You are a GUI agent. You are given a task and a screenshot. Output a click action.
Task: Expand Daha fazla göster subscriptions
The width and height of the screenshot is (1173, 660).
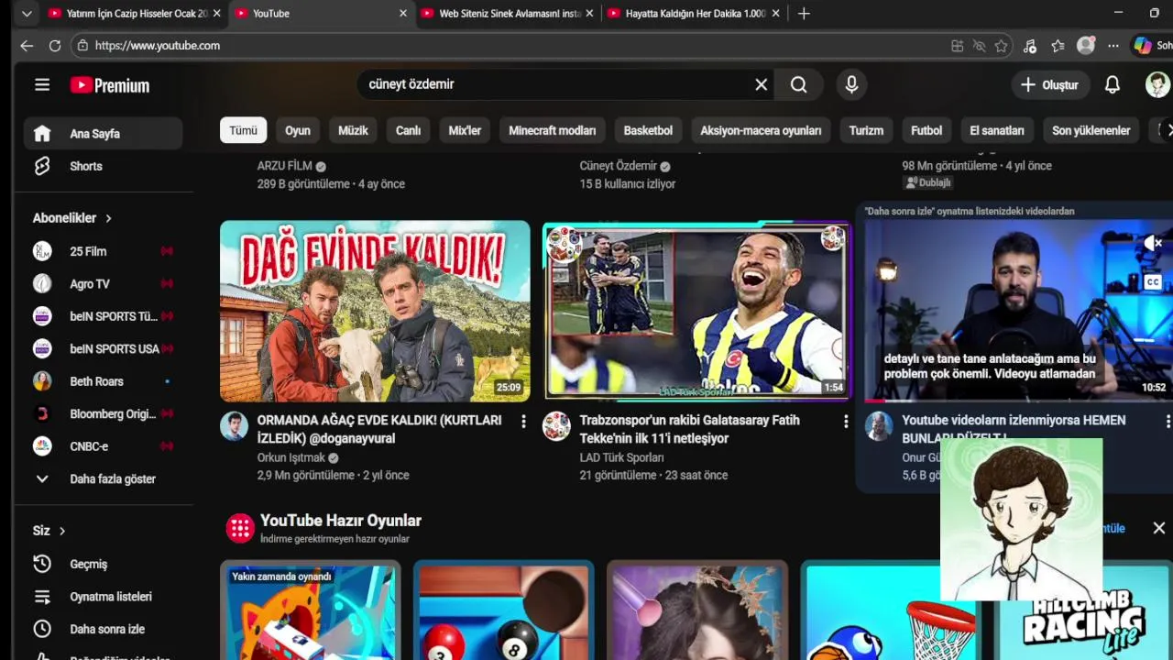point(103,478)
